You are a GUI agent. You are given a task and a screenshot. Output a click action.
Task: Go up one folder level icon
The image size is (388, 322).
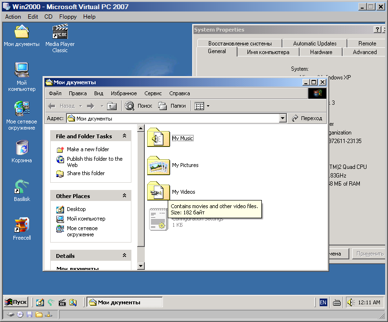pyautogui.click(x=112, y=106)
